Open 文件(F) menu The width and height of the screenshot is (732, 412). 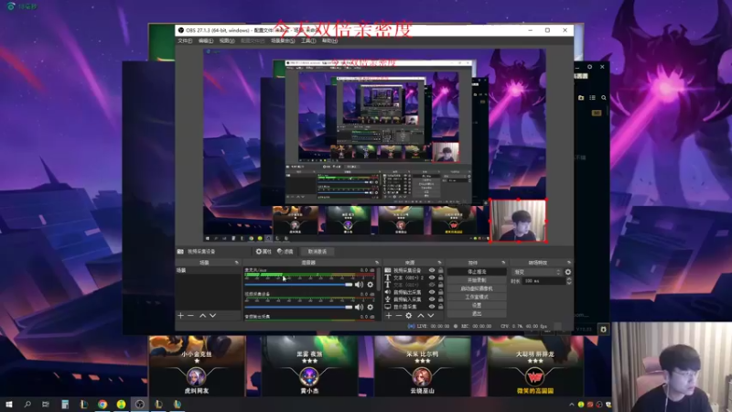tap(185, 41)
